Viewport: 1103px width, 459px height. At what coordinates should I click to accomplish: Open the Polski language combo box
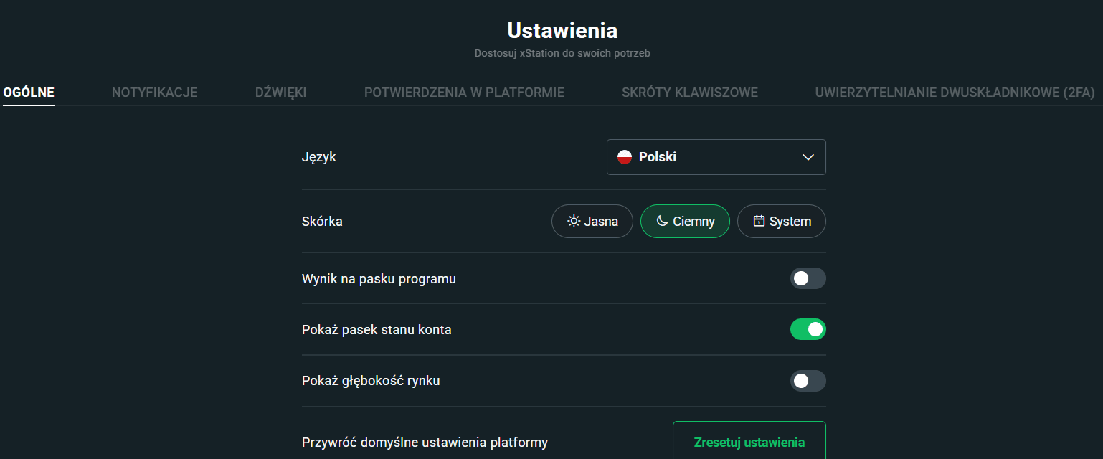[x=716, y=157]
